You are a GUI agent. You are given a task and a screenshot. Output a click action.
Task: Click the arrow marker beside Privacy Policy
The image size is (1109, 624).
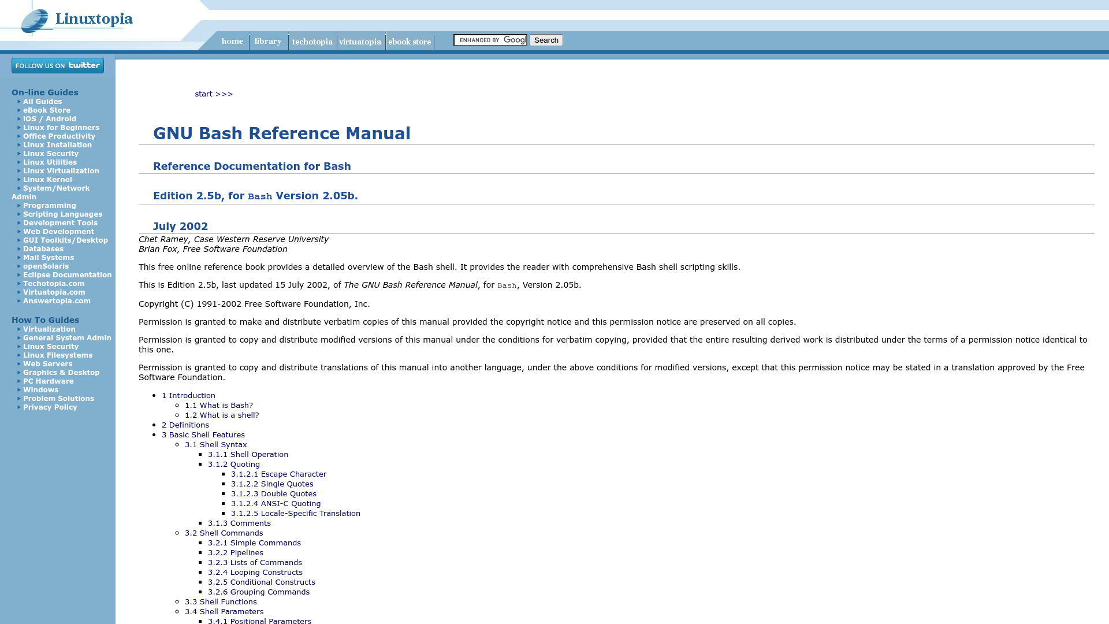(19, 407)
